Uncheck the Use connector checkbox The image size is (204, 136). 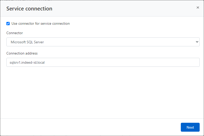[8, 24]
